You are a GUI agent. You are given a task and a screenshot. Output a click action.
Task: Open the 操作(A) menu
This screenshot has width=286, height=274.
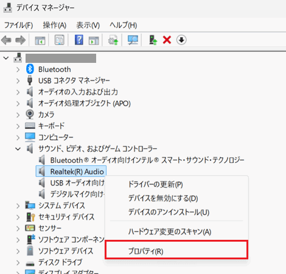[55, 25]
